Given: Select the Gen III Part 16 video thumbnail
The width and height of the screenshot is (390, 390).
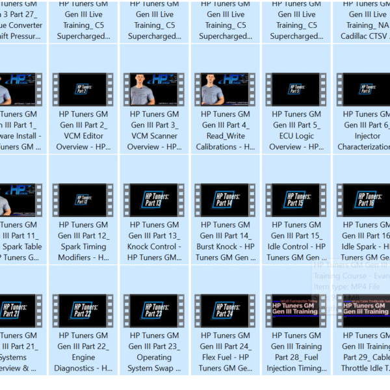Looking at the screenshot, I should [363, 200].
